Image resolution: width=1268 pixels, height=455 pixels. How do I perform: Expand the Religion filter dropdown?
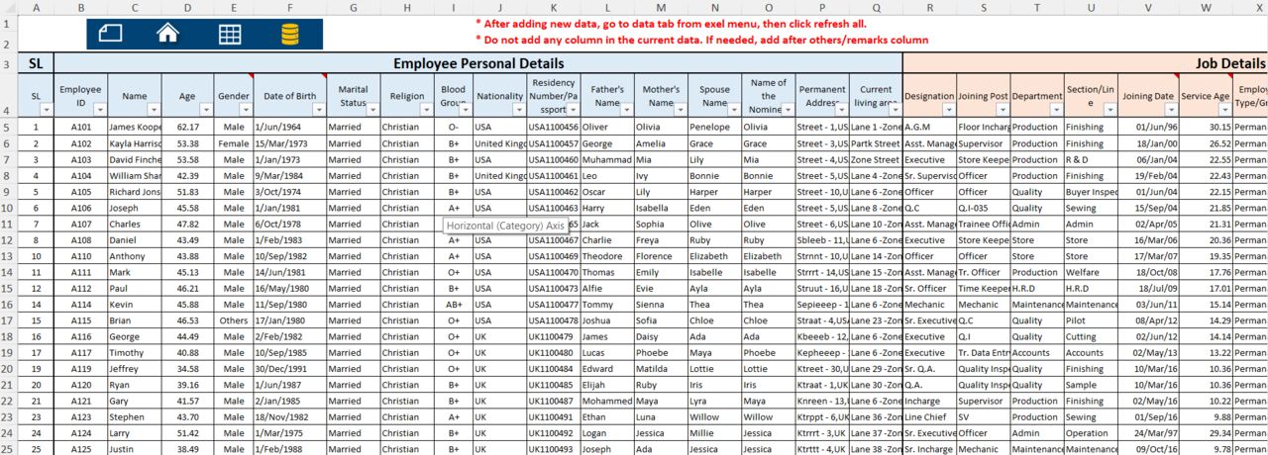(x=425, y=110)
